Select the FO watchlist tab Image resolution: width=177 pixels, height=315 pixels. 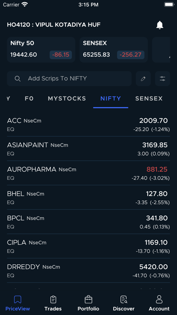point(29,99)
